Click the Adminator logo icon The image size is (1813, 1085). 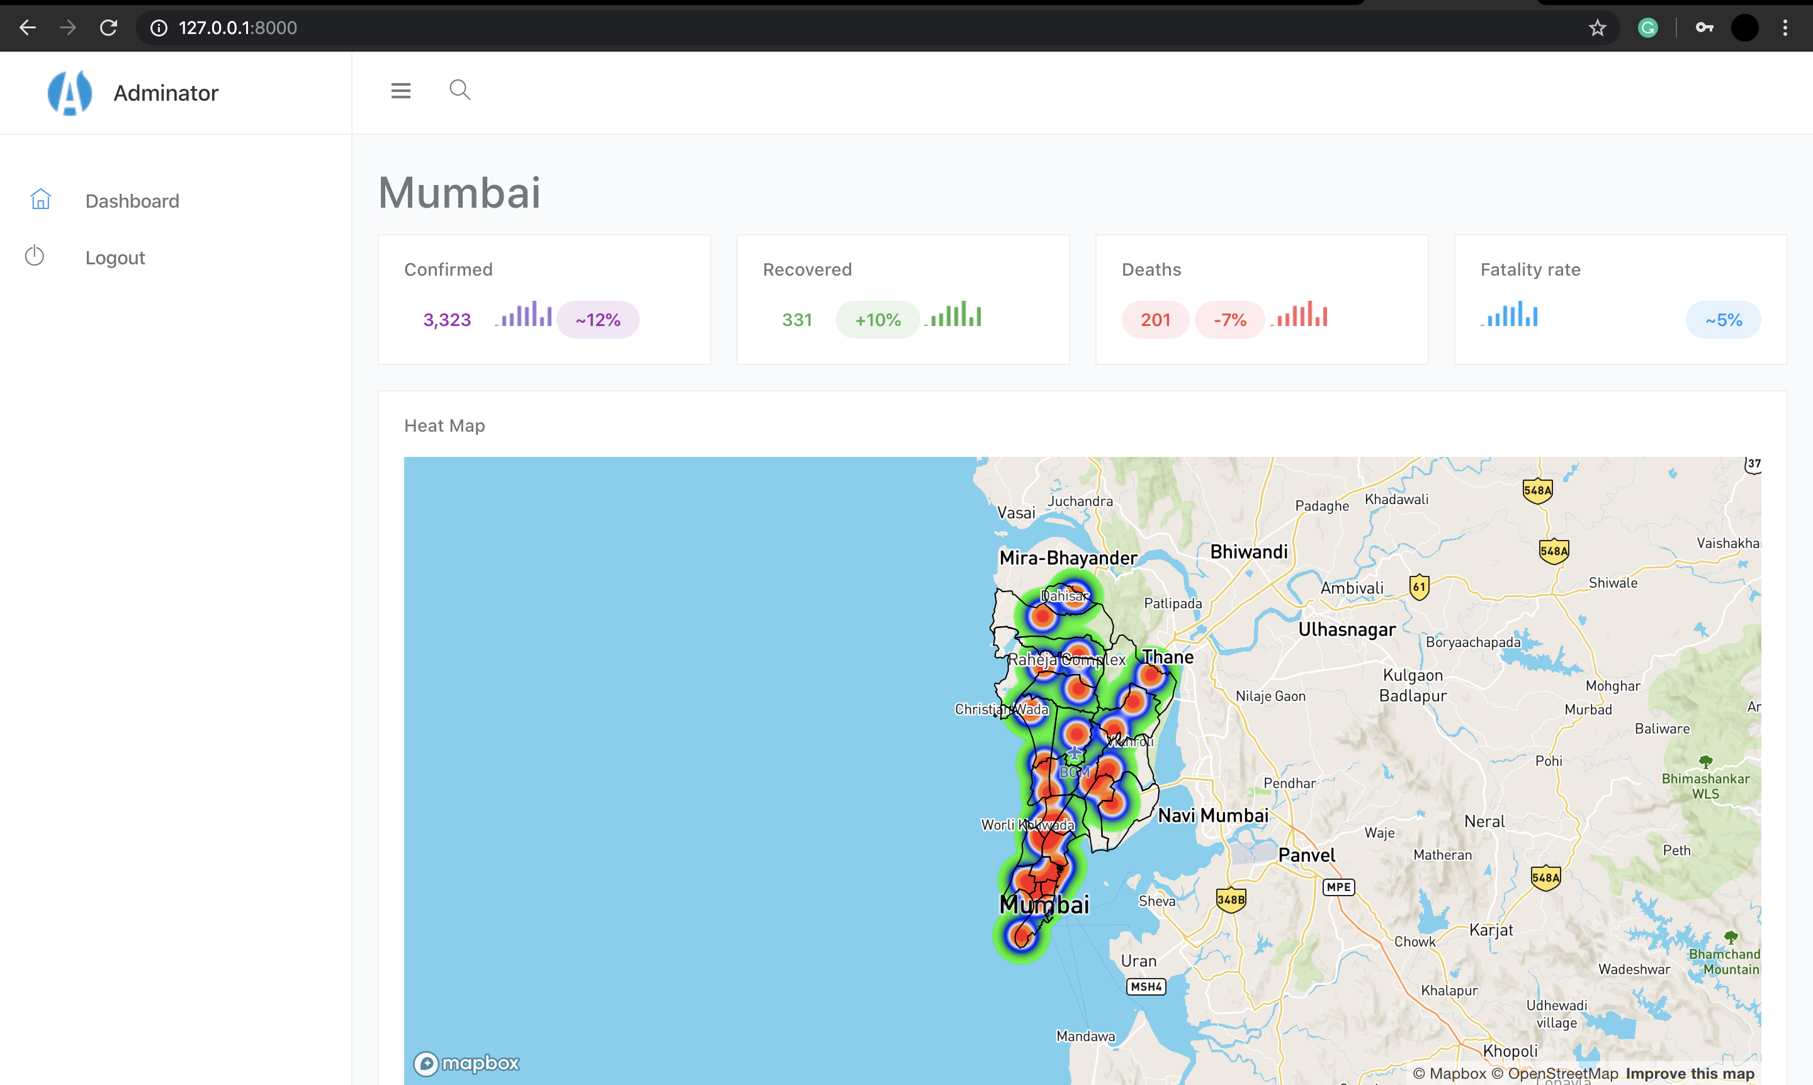pos(69,93)
